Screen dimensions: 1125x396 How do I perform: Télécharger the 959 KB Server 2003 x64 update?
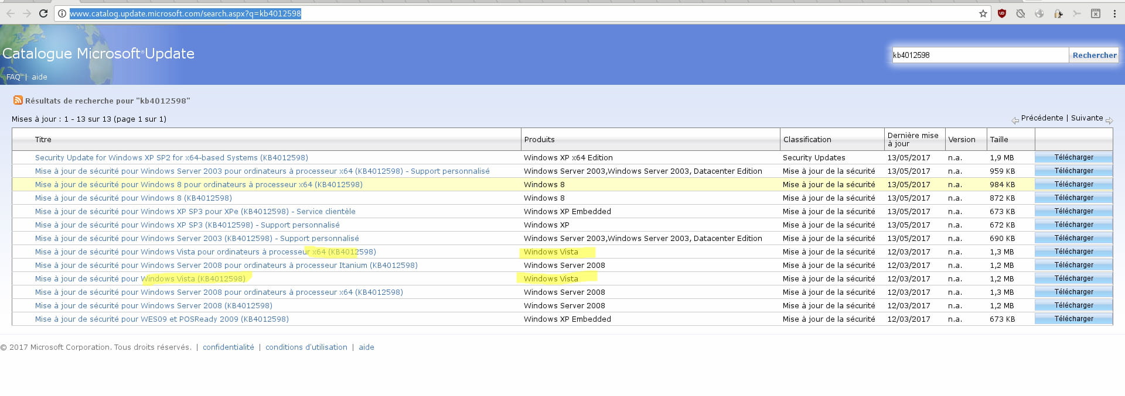[1073, 171]
